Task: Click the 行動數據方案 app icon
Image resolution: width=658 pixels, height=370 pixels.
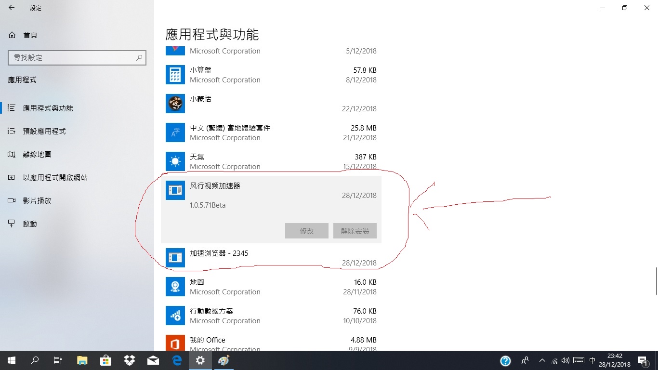Action: (175, 316)
